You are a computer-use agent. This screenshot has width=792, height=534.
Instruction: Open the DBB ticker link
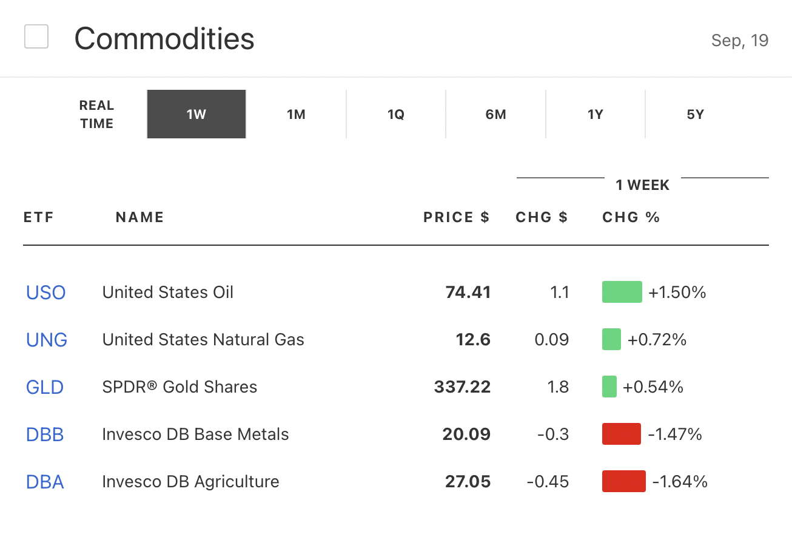click(x=45, y=434)
